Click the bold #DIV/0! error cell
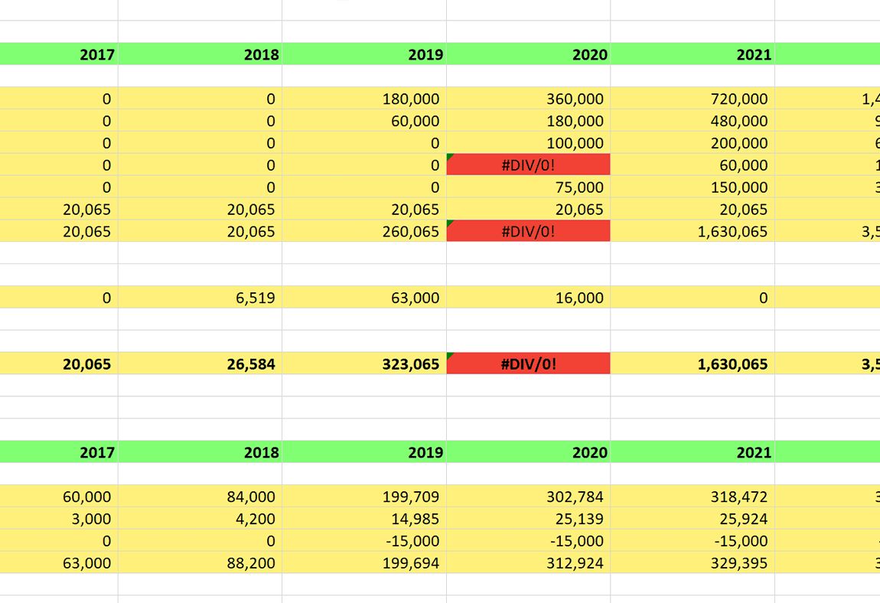Screen dimensions: 880x603 (x=528, y=364)
